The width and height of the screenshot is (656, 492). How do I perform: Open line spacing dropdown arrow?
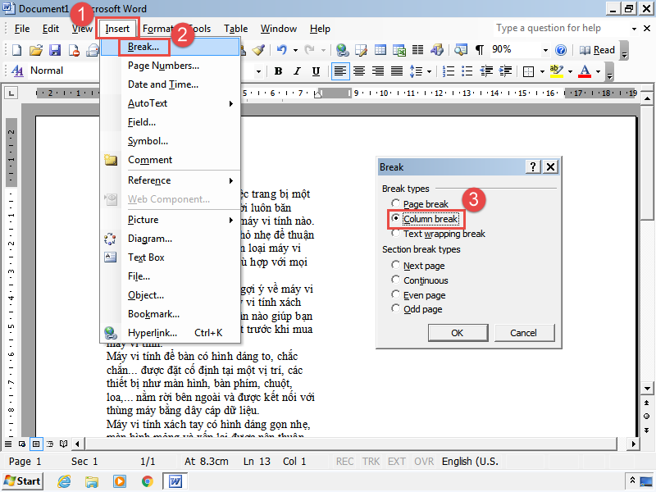[x=429, y=71]
